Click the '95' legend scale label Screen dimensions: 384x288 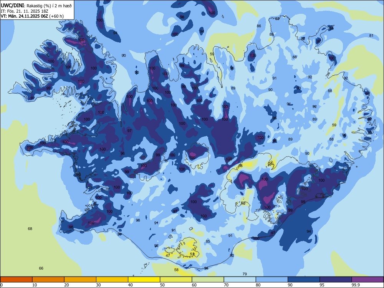point(322,285)
